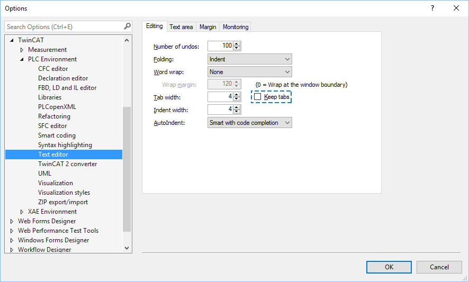Increase the Tab width value
The height and width of the screenshot is (282, 469).
click(237, 95)
